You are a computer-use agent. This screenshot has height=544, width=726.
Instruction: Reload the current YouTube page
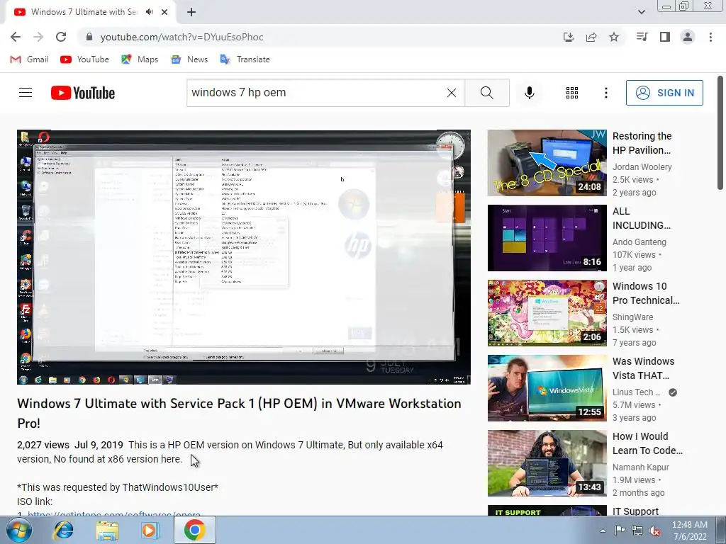(61, 37)
